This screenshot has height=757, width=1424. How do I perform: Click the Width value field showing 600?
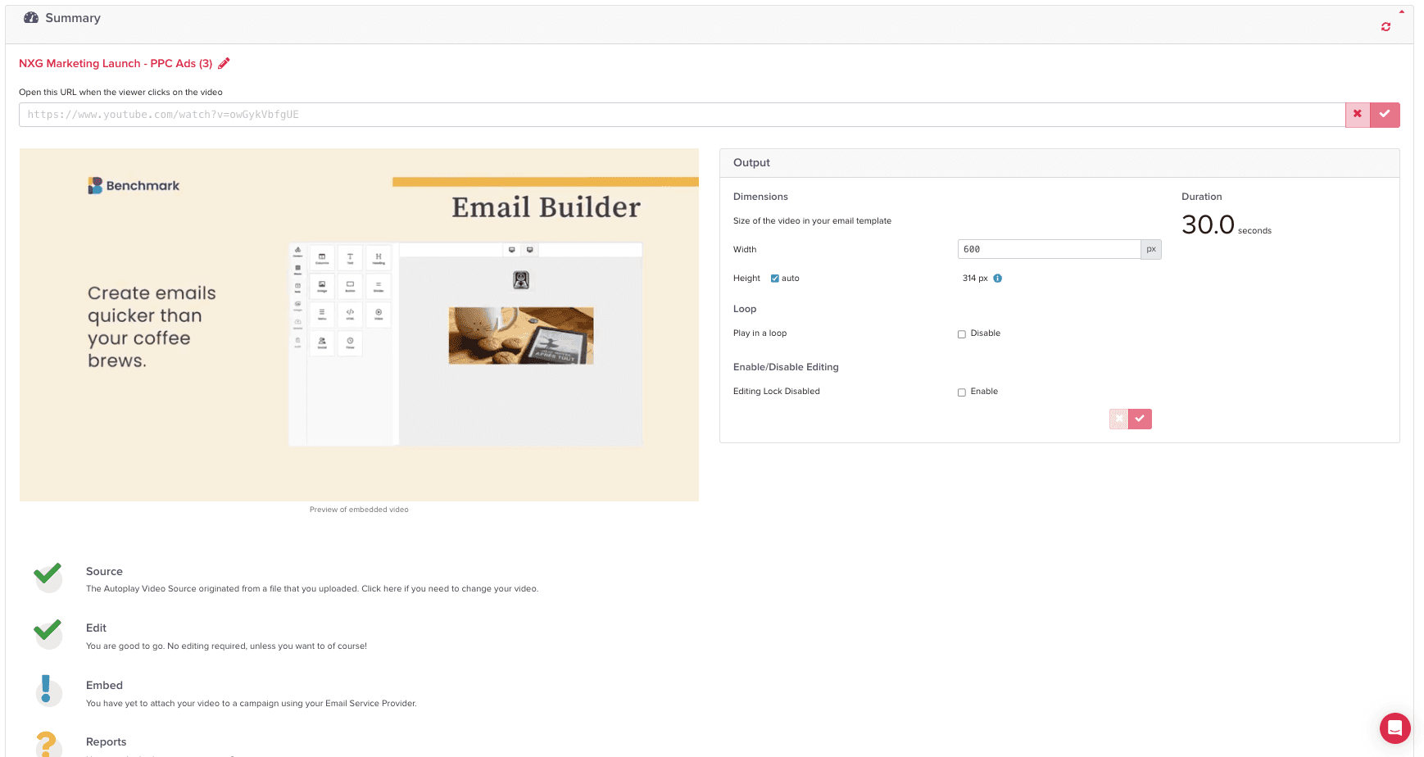[x=1049, y=249]
